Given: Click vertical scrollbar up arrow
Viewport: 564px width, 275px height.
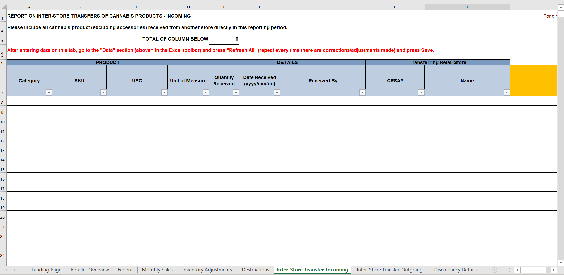Looking at the screenshot, I should point(561,7).
